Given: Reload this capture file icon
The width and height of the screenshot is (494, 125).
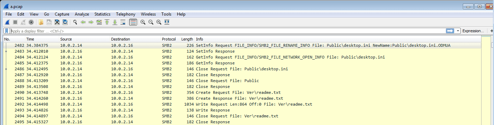Looking at the screenshot, I should pyautogui.click(x=65, y=22).
